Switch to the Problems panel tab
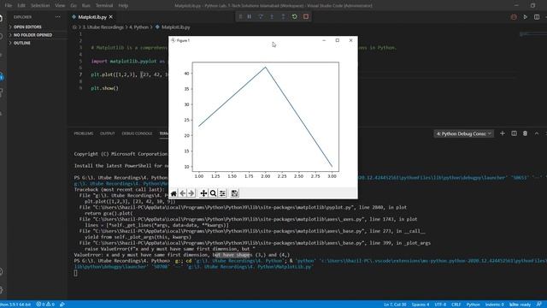Screen dimensions: 547x308 tap(84, 133)
